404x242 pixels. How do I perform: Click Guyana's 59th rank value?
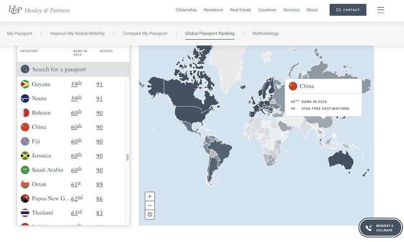click(76, 84)
